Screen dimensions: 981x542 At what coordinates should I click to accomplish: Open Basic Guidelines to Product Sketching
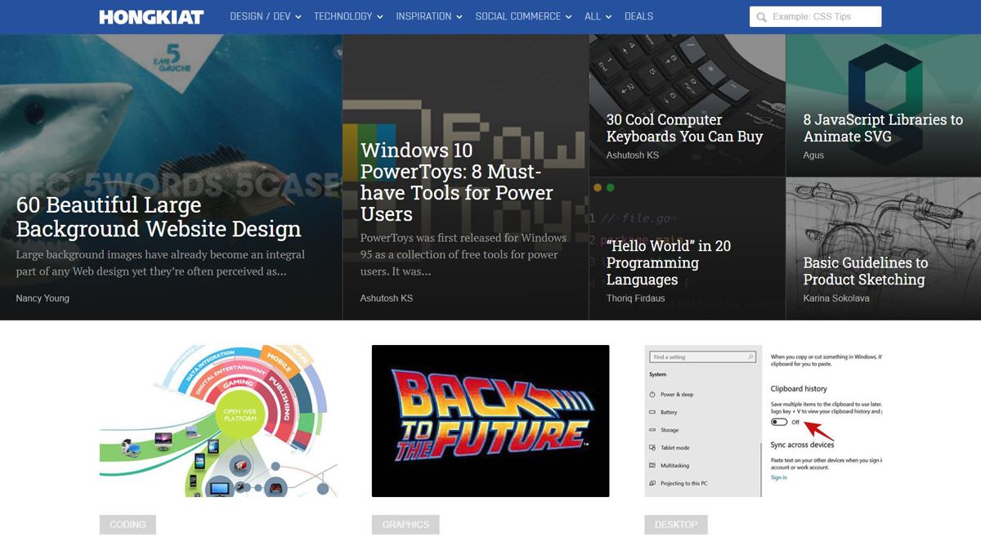(866, 271)
